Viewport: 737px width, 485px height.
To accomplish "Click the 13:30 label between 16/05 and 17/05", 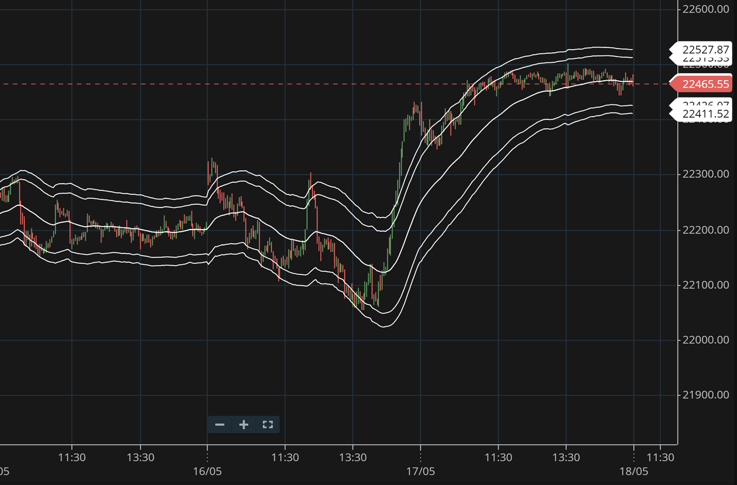I will [x=353, y=458].
